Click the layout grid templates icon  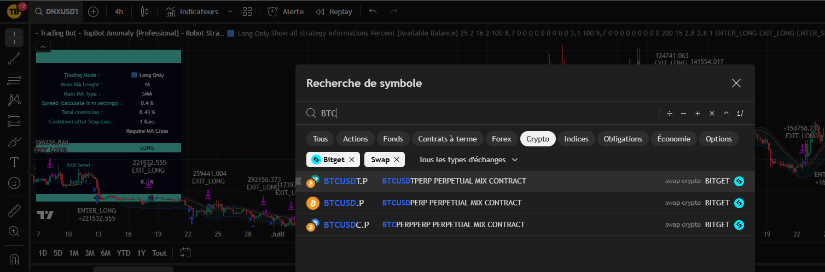click(247, 11)
